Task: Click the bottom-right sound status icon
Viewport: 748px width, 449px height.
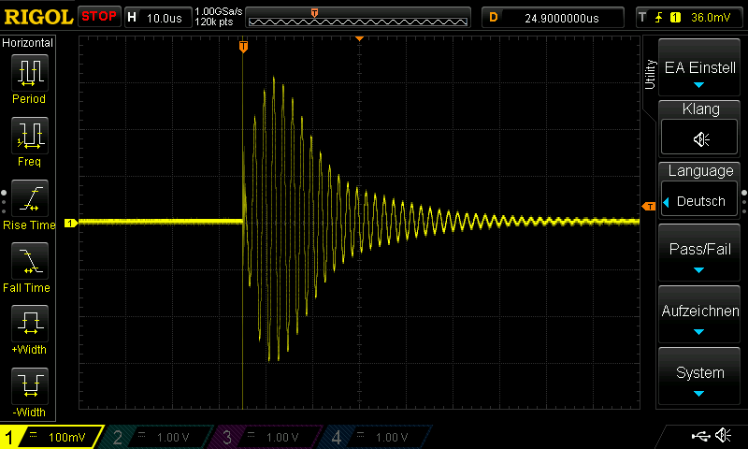Action: coord(723,435)
